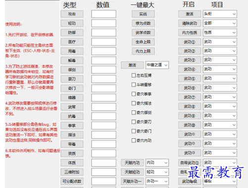Click the 三维附加 button
The width and height of the screenshot is (248, 188).
click(72, 172)
